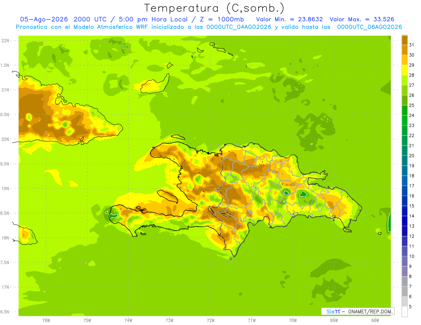Click the "20N" latitude tick label
The height and width of the screenshot is (325, 421).
6,139
